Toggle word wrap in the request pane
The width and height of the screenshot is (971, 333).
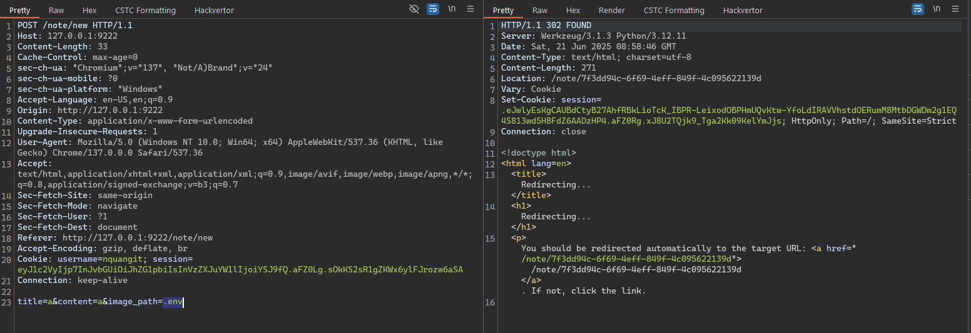(x=432, y=9)
